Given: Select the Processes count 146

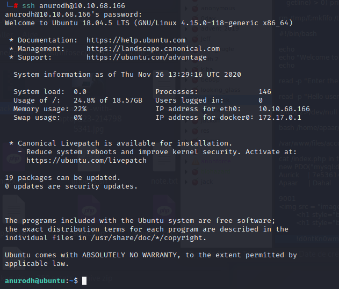Looking at the screenshot, I should pos(265,92).
